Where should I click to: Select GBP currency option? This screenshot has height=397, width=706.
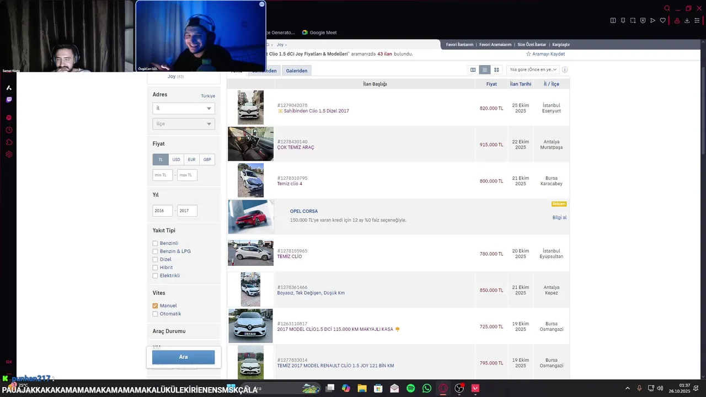click(x=207, y=159)
